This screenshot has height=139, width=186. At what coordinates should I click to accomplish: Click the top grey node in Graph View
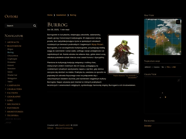[162, 93]
